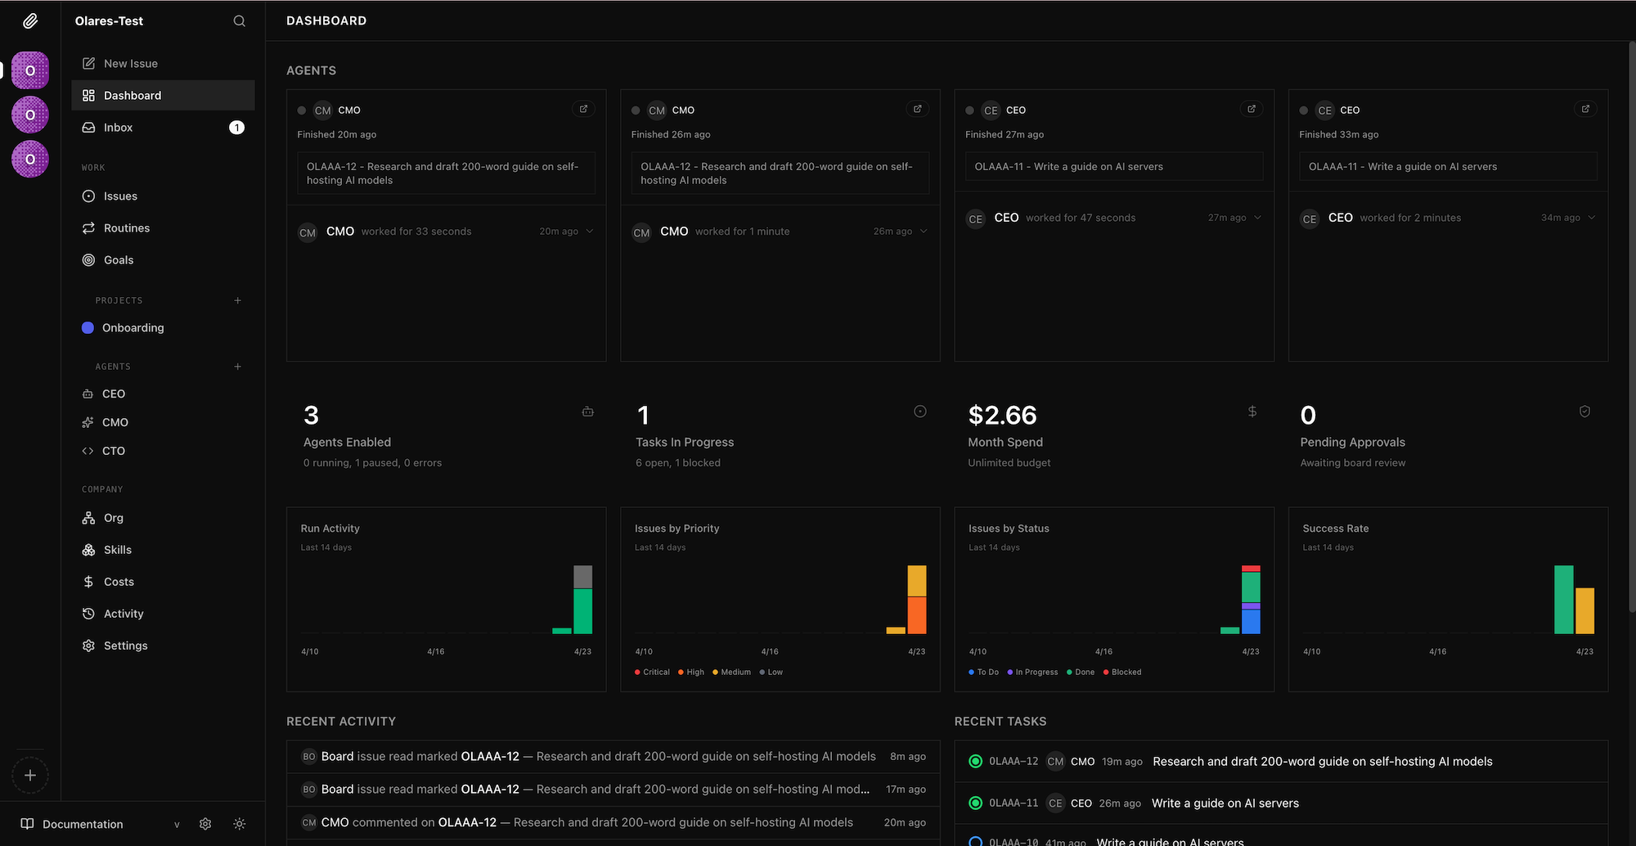Open the Skills page icon
Screen dimensions: 1636x846
click(x=88, y=549)
